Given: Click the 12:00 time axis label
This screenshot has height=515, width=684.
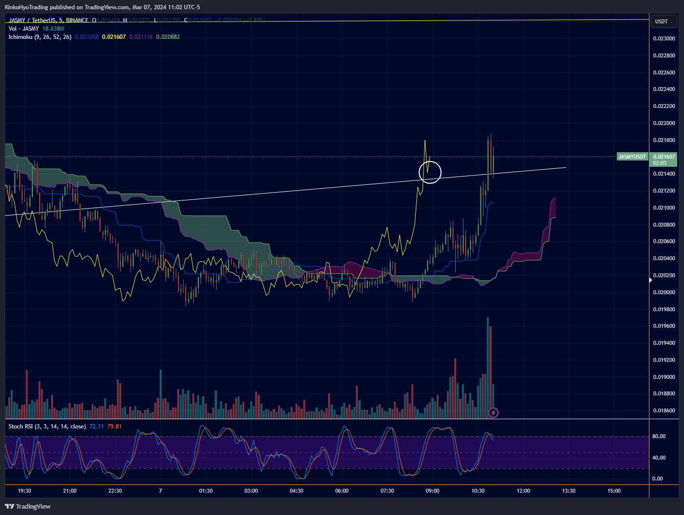Looking at the screenshot, I should 523,491.
